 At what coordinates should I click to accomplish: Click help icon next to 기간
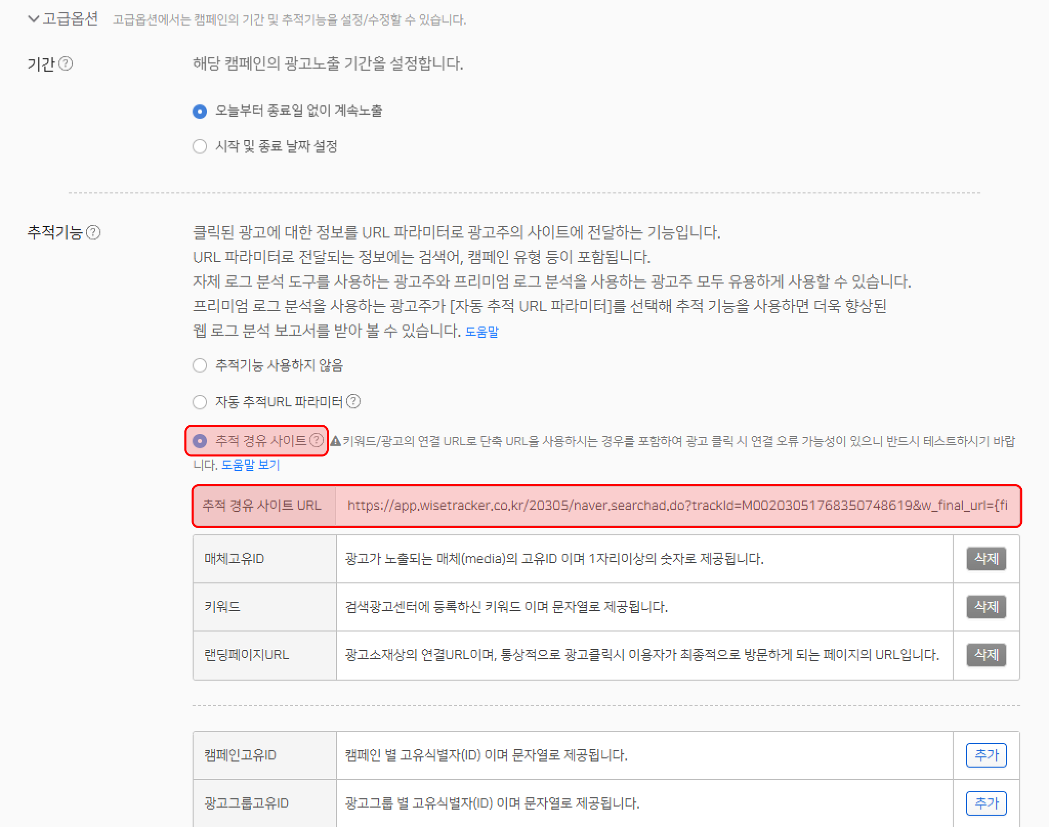[x=66, y=64]
